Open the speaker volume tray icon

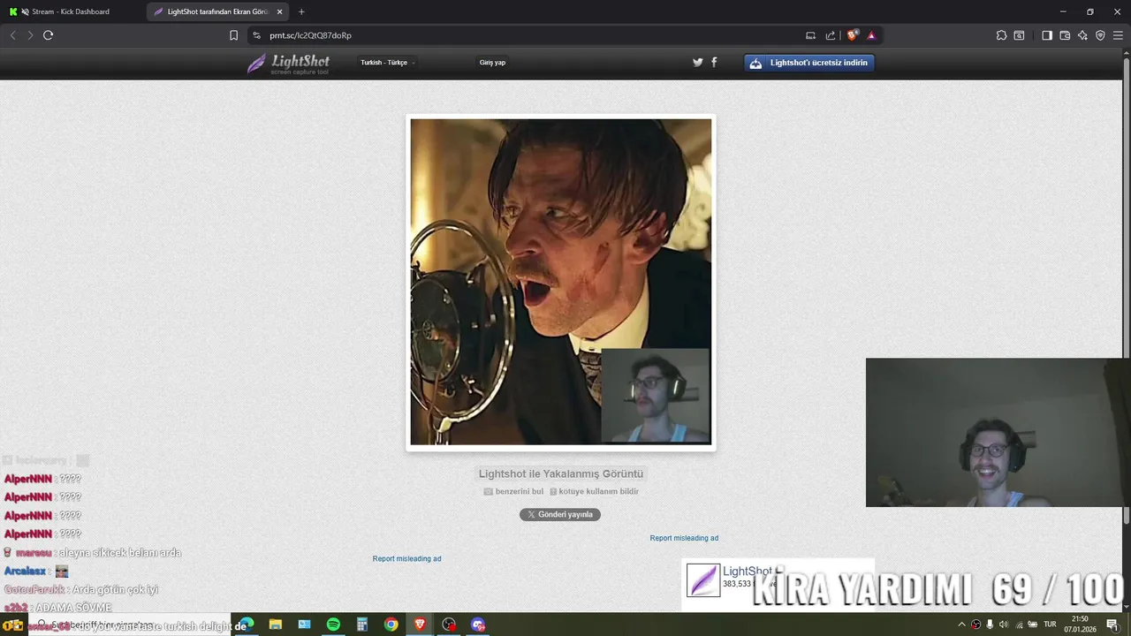(x=1004, y=625)
